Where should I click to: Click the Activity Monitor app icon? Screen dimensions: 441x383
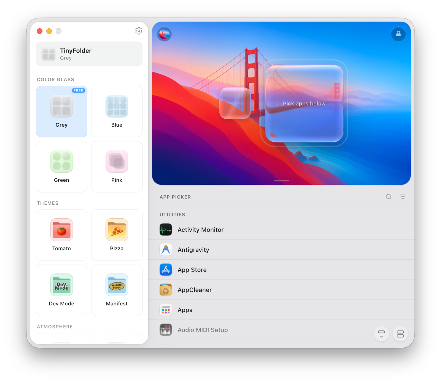point(166,230)
